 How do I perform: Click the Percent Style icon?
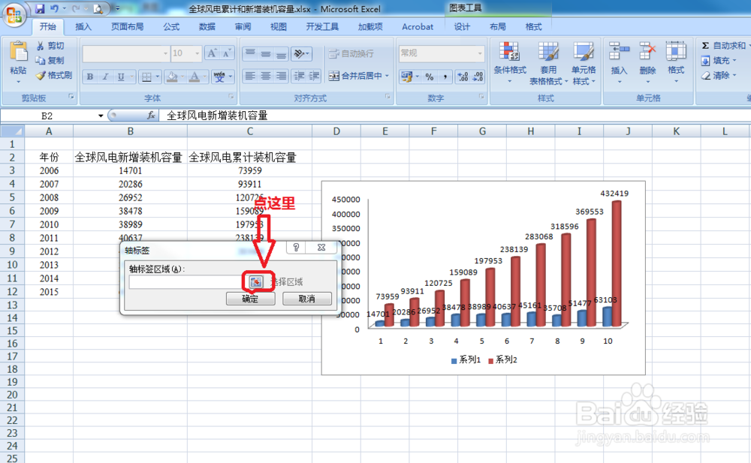(428, 76)
